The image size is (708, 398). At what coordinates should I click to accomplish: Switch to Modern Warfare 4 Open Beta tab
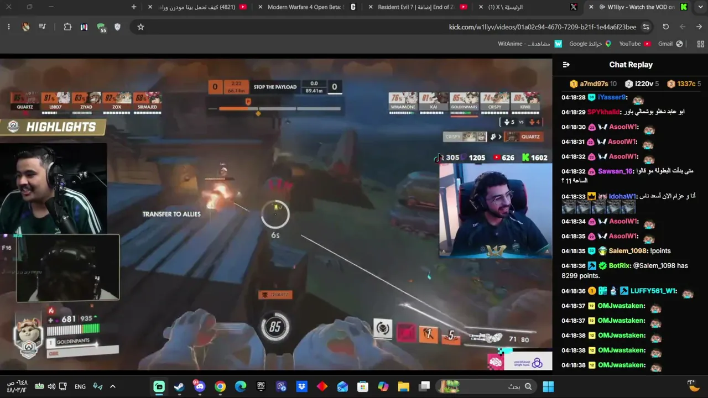307,7
